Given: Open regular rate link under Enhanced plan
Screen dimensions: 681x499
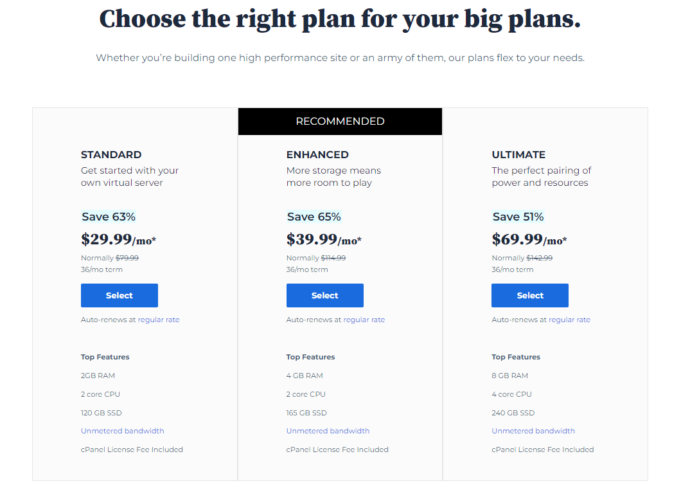Looking at the screenshot, I should click(x=364, y=320).
